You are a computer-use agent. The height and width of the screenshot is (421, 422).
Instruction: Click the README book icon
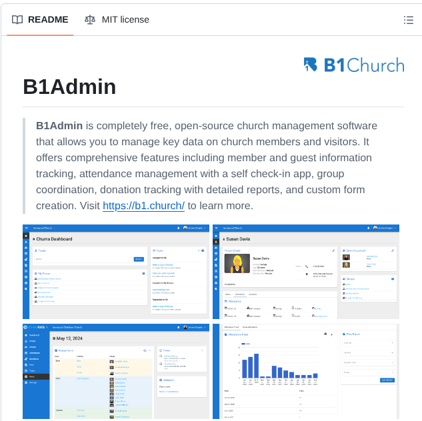click(17, 20)
